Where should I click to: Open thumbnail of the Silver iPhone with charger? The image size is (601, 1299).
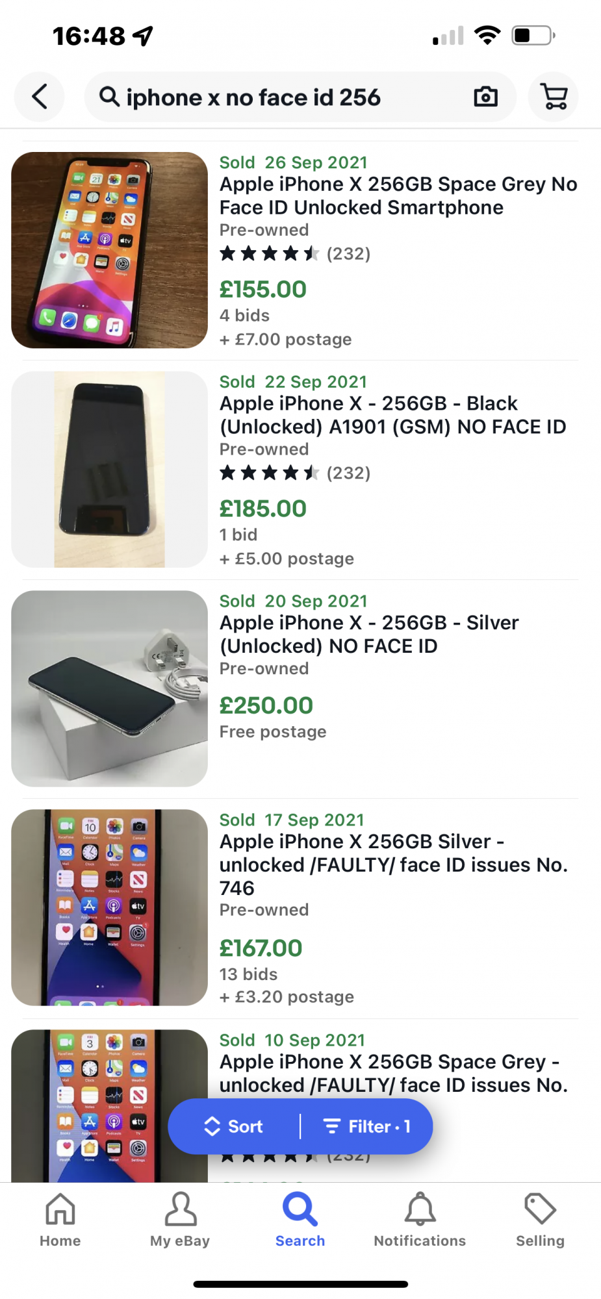coord(109,688)
